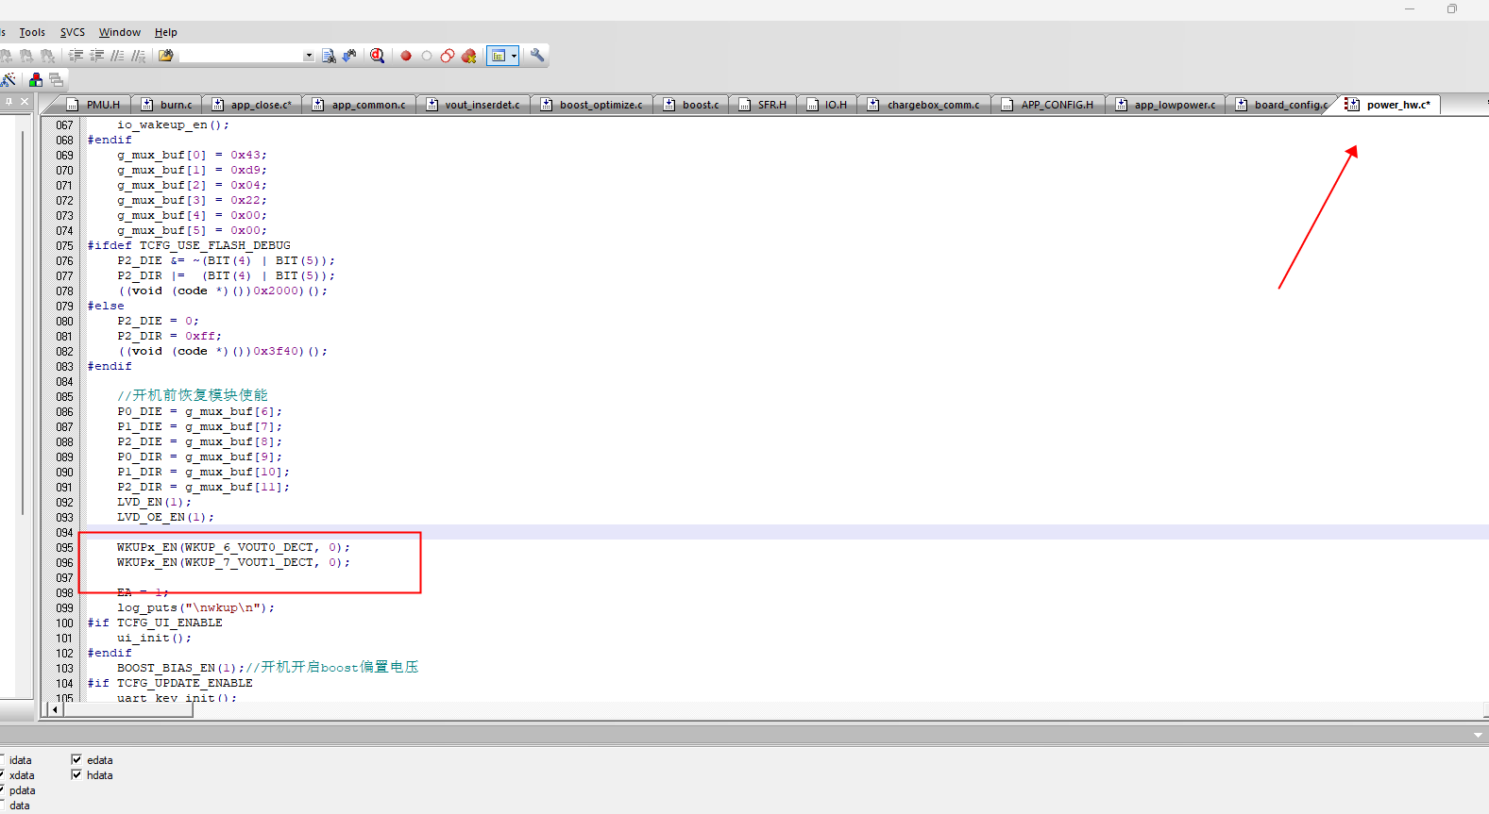Switch to the boost_optimize.c tab

(591, 105)
